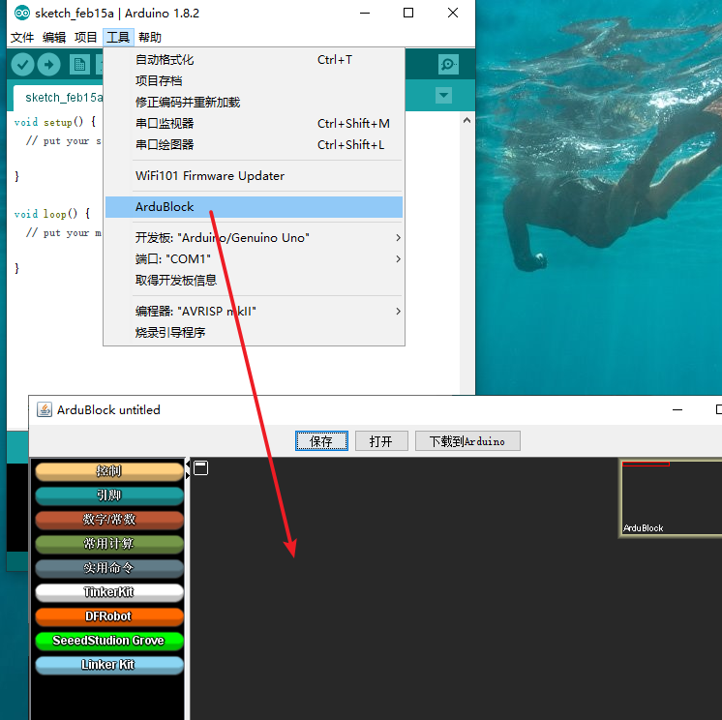The image size is (722, 720).
Task: Select 修正编码并重新加载 entry
Action: pos(254,103)
